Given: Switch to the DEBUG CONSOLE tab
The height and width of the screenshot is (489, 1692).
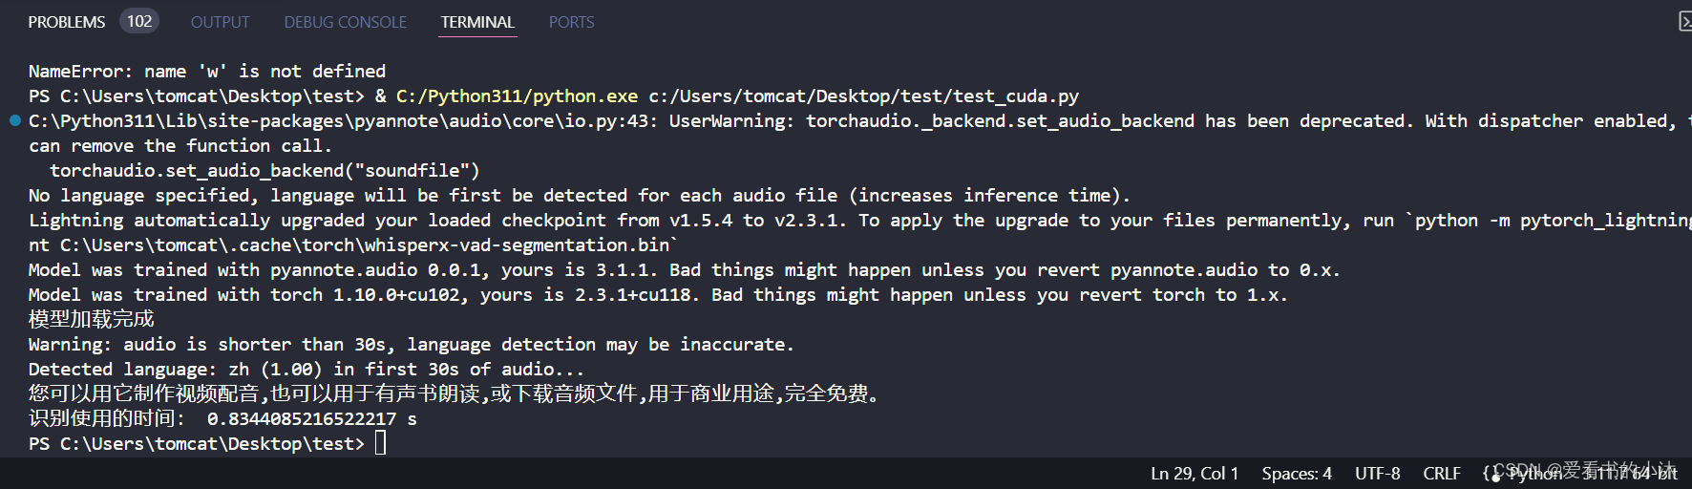Looking at the screenshot, I should click(x=345, y=22).
